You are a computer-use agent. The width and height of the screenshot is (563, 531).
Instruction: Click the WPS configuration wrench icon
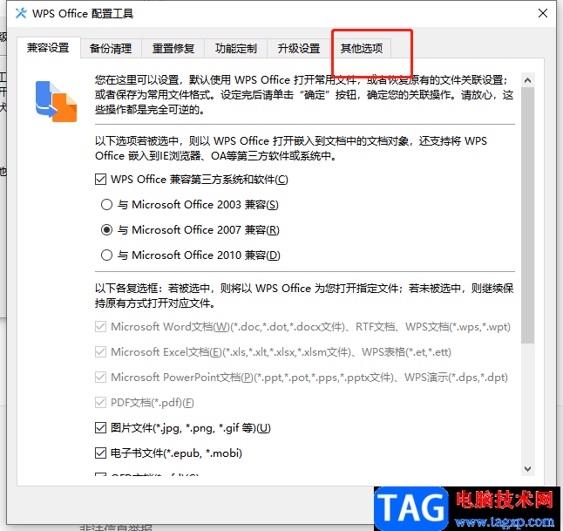(21, 13)
